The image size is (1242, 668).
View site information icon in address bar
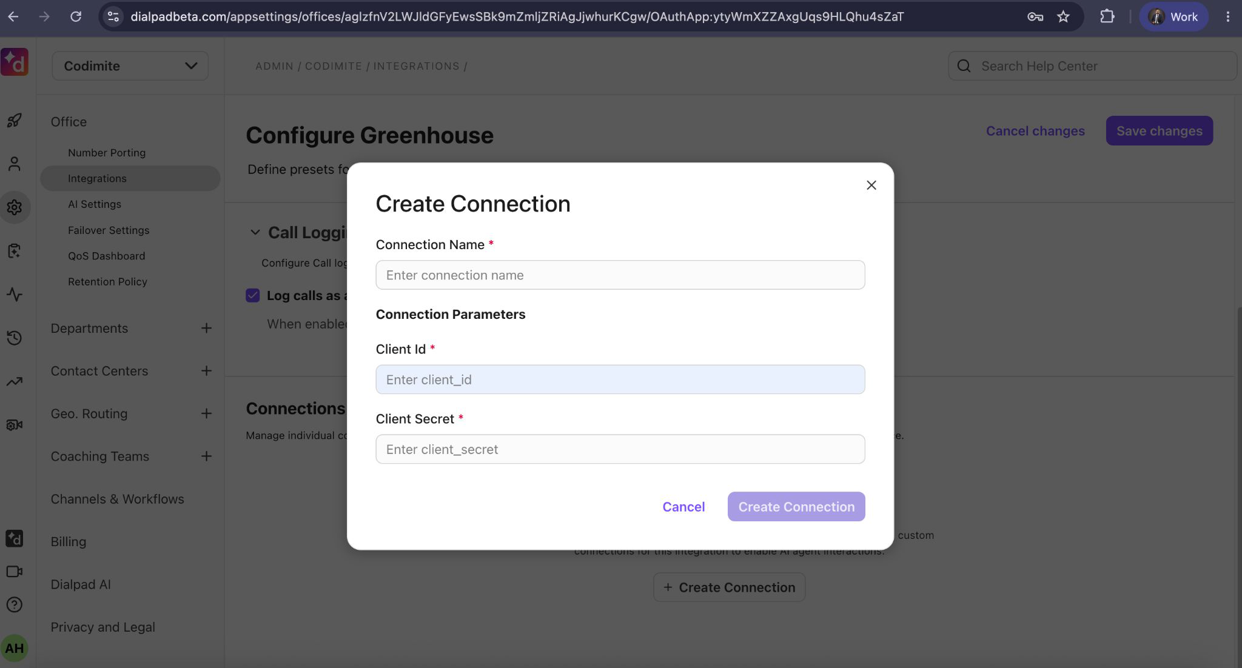coord(113,17)
